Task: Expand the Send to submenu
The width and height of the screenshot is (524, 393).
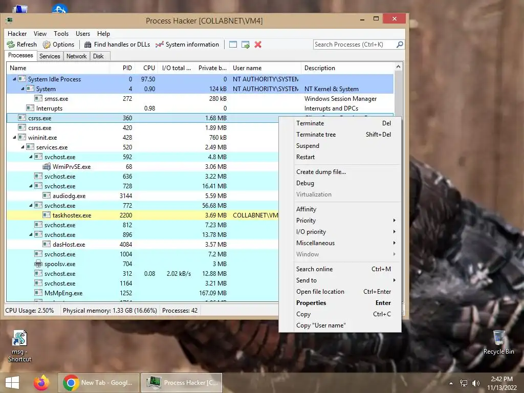Action: [340, 280]
